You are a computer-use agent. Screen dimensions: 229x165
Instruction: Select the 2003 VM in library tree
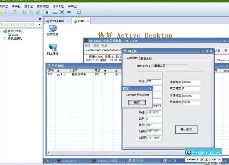coord(15,35)
